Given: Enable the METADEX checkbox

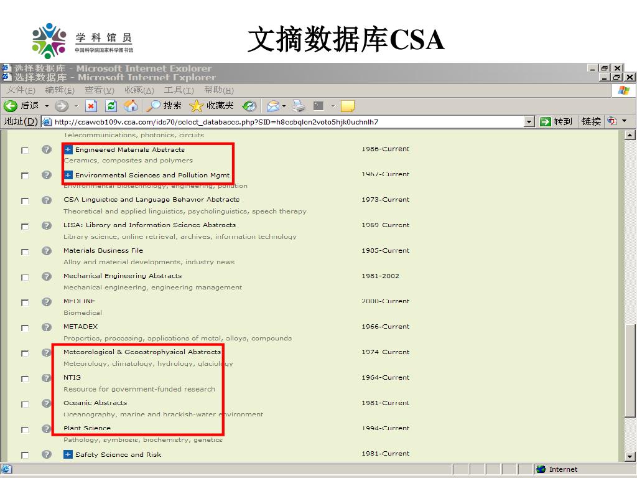Looking at the screenshot, I should [25, 328].
